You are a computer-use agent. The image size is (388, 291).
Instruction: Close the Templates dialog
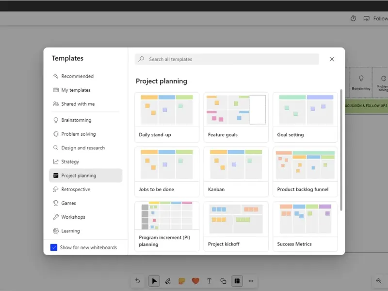332,59
